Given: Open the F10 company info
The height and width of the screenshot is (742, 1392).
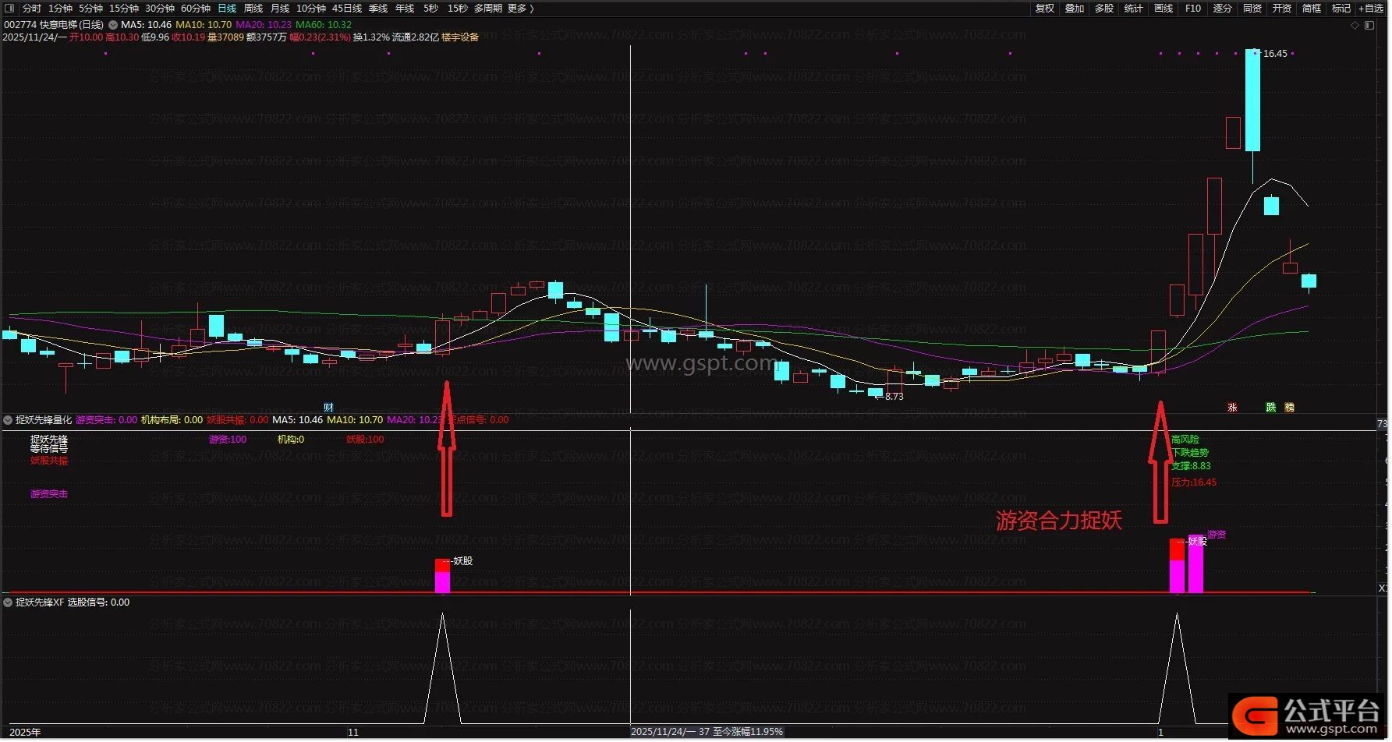Looking at the screenshot, I should [x=1192, y=9].
